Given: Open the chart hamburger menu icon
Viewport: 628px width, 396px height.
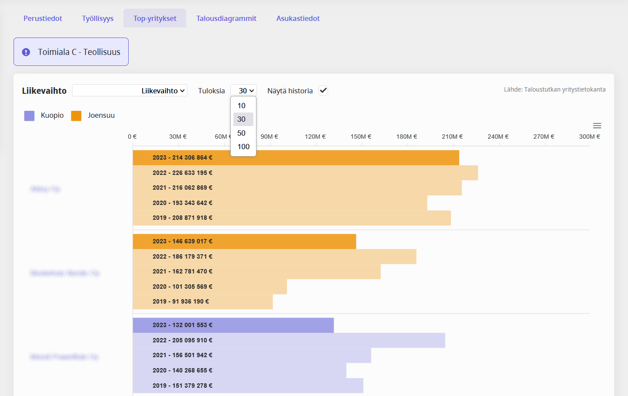Looking at the screenshot, I should (x=597, y=126).
